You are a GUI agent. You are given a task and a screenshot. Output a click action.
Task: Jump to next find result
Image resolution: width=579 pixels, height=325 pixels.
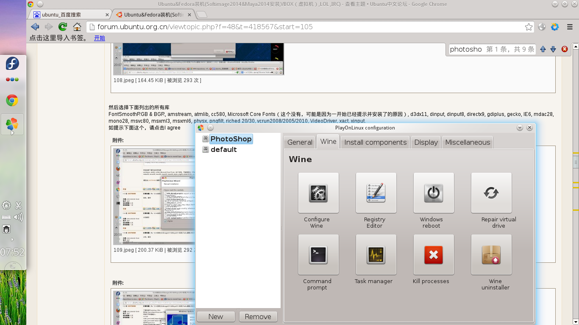tap(553, 49)
